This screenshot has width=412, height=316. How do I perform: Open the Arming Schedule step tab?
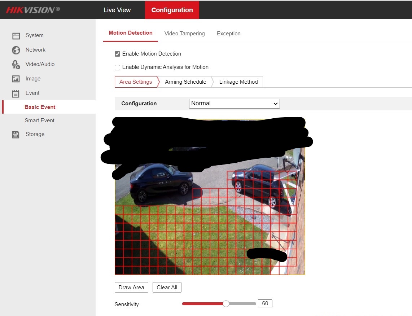[x=185, y=82]
